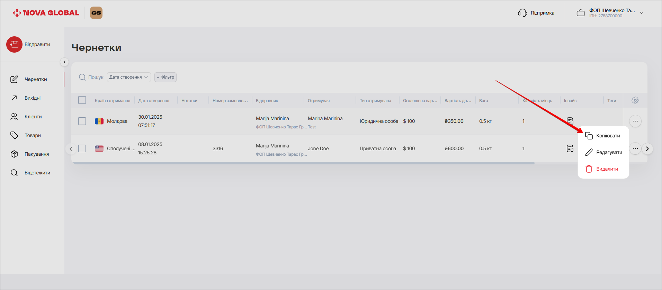This screenshot has height=290, width=662.
Task: Collapse the left sidebar with arrow
Action: coord(64,62)
